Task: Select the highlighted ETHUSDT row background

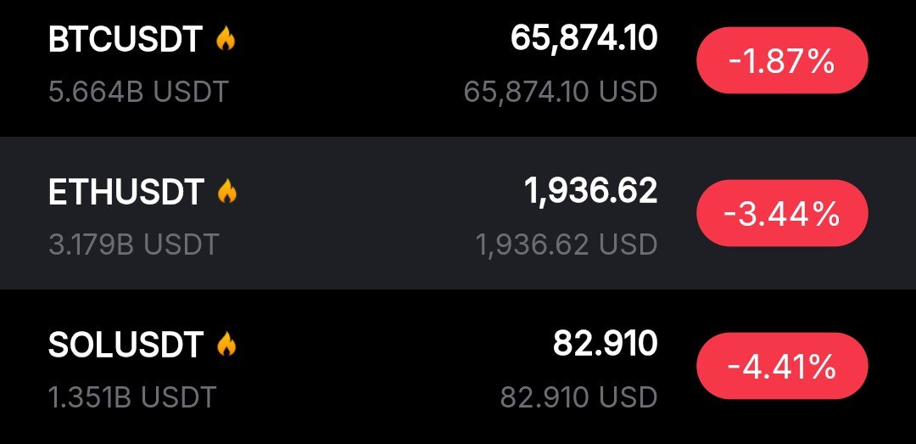Action: [356, 214]
